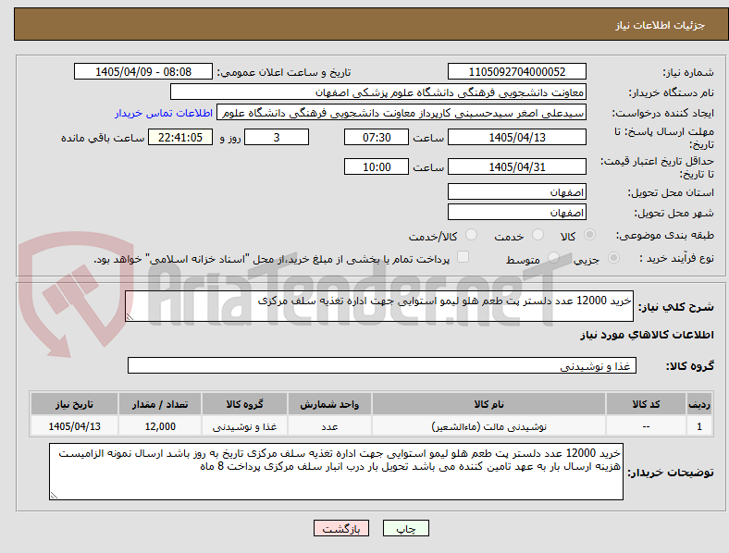
Task: Click the واحد شمارش column header
Action: pos(329,404)
